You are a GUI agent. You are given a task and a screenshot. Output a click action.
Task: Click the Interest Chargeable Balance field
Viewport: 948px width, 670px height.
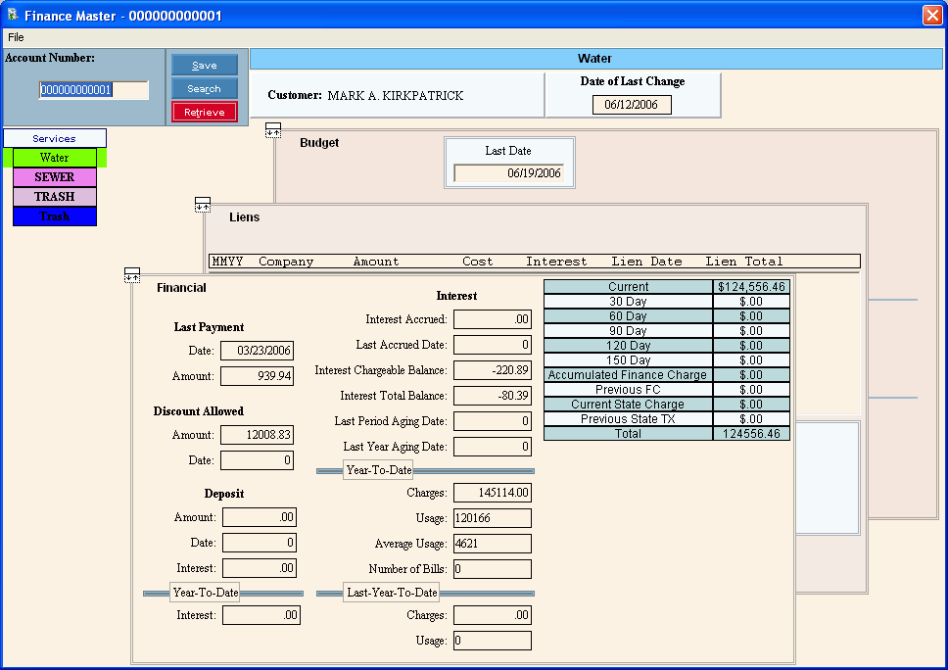click(493, 370)
